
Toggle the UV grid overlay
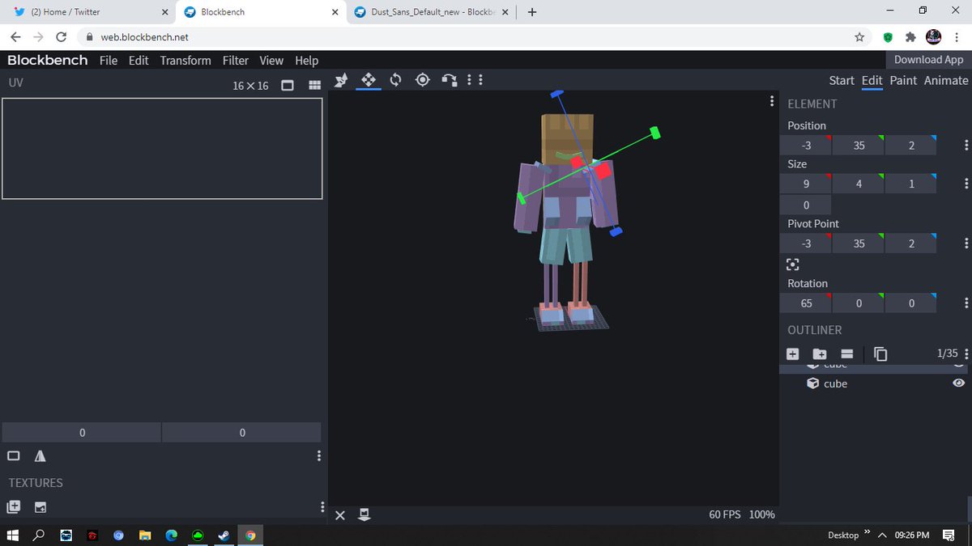(314, 85)
